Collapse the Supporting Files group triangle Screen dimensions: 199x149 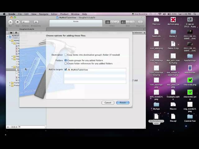tap(12, 67)
